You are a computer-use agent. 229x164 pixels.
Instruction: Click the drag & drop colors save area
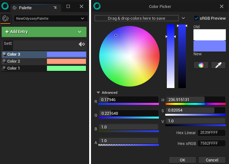tap(137, 18)
